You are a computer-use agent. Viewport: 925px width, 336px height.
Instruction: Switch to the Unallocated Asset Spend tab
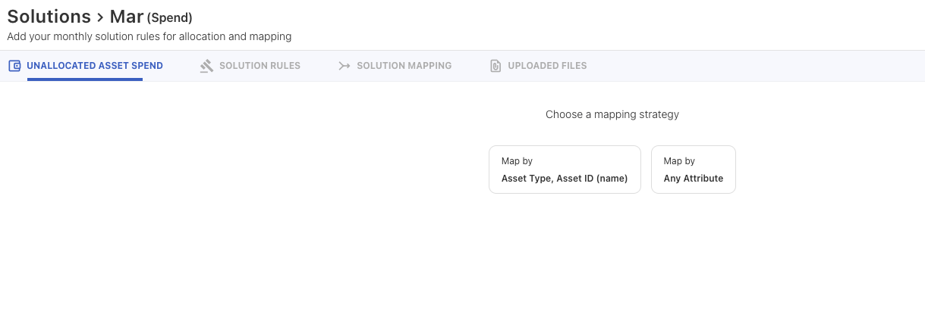pos(94,66)
